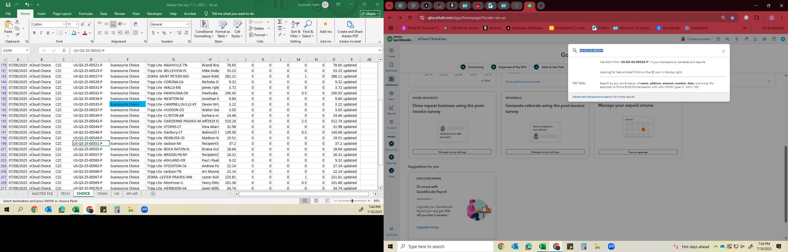Click the AutoSum sigma icon

[280, 22]
